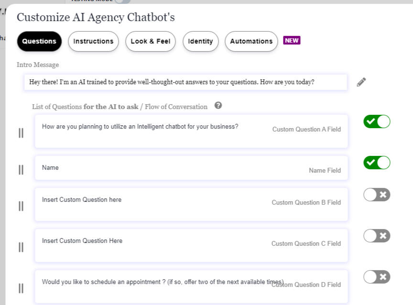Open the Look & Feel tab

click(150, 41)
